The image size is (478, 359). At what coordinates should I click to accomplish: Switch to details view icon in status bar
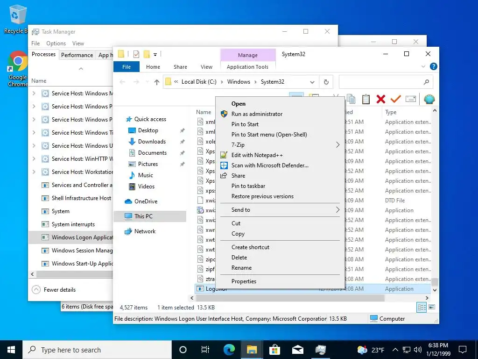click(x=422, y=307)
